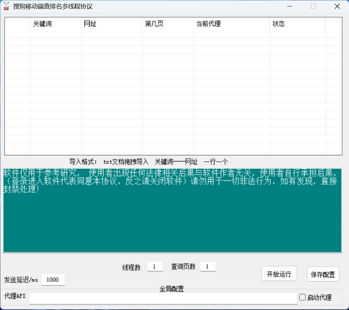Click the maximize window button
Image resolution: width=349 pixels, height=310 pixels.
coord(313,6)
